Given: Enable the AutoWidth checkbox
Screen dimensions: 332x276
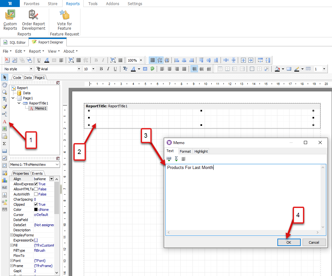Looking at the screenshot, I should click(x=36, y=194).
